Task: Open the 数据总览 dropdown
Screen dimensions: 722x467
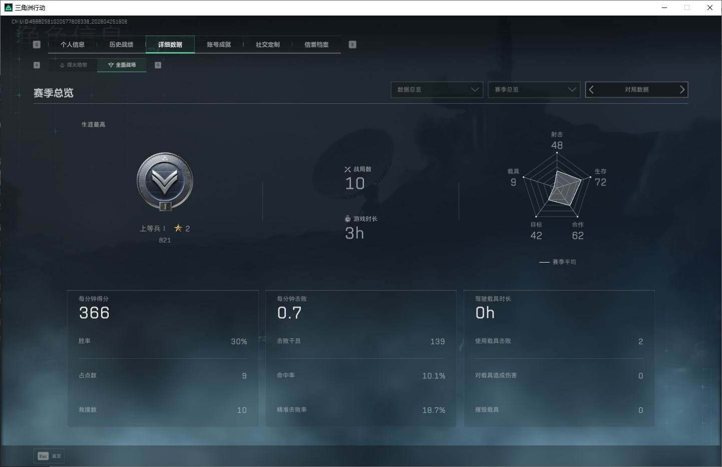Action: pos(437,90)
